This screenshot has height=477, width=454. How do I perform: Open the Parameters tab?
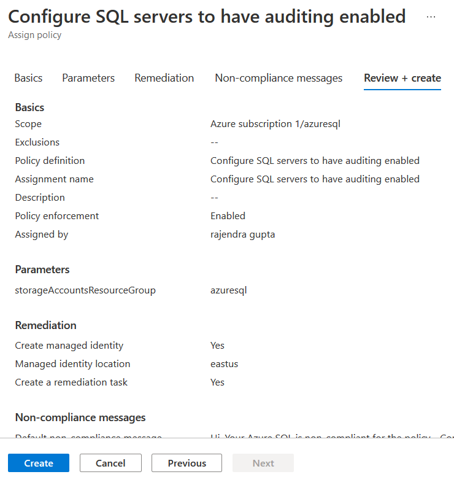click(x=88, y=78)
